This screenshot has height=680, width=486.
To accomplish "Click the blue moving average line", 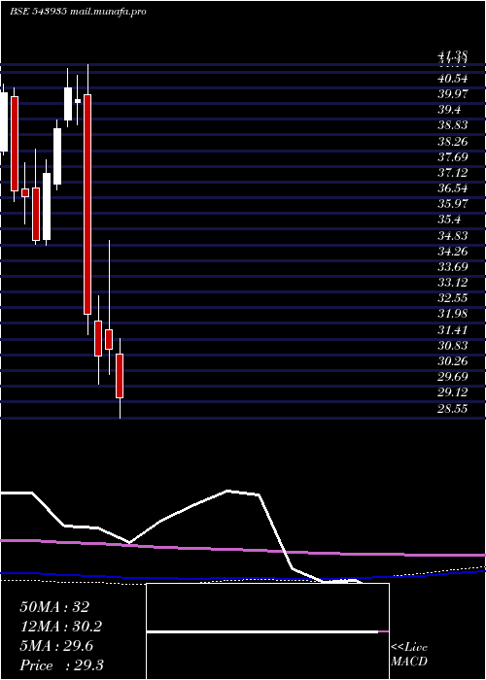I will pos(243,577).
